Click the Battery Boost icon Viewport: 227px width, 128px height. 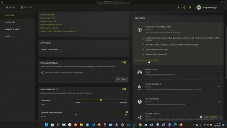click(x=139, y=102)
